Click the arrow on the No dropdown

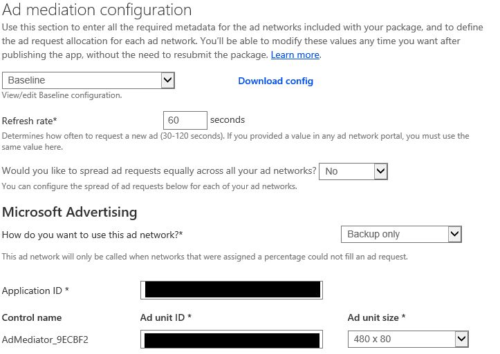pyautogui.click(x=381, y=171)
